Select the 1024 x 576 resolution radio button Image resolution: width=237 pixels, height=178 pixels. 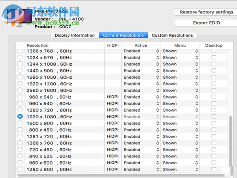pos(20,58)
